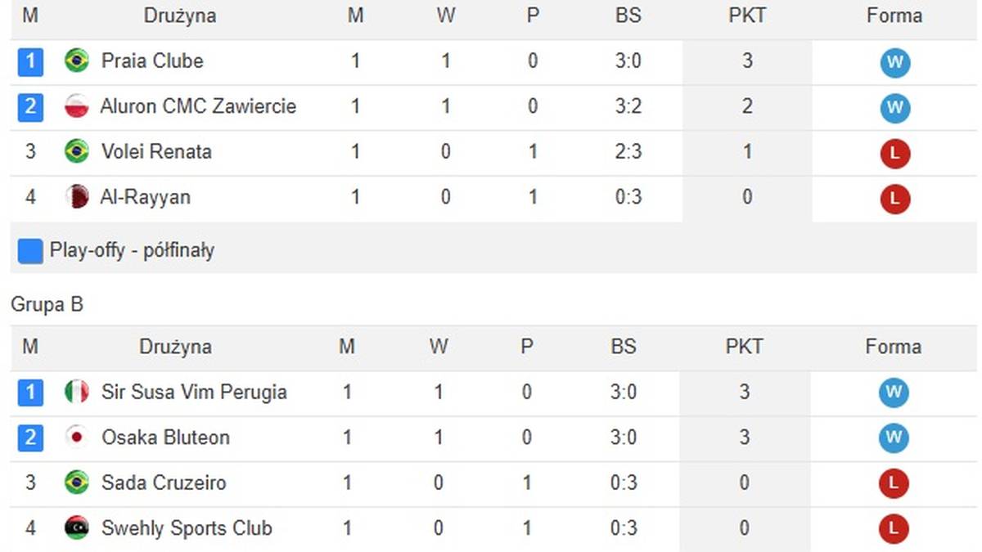Screen dimensions: 982x552
Task: Click the L form badge for Volei Renata
Action: [x=894, y=153]
